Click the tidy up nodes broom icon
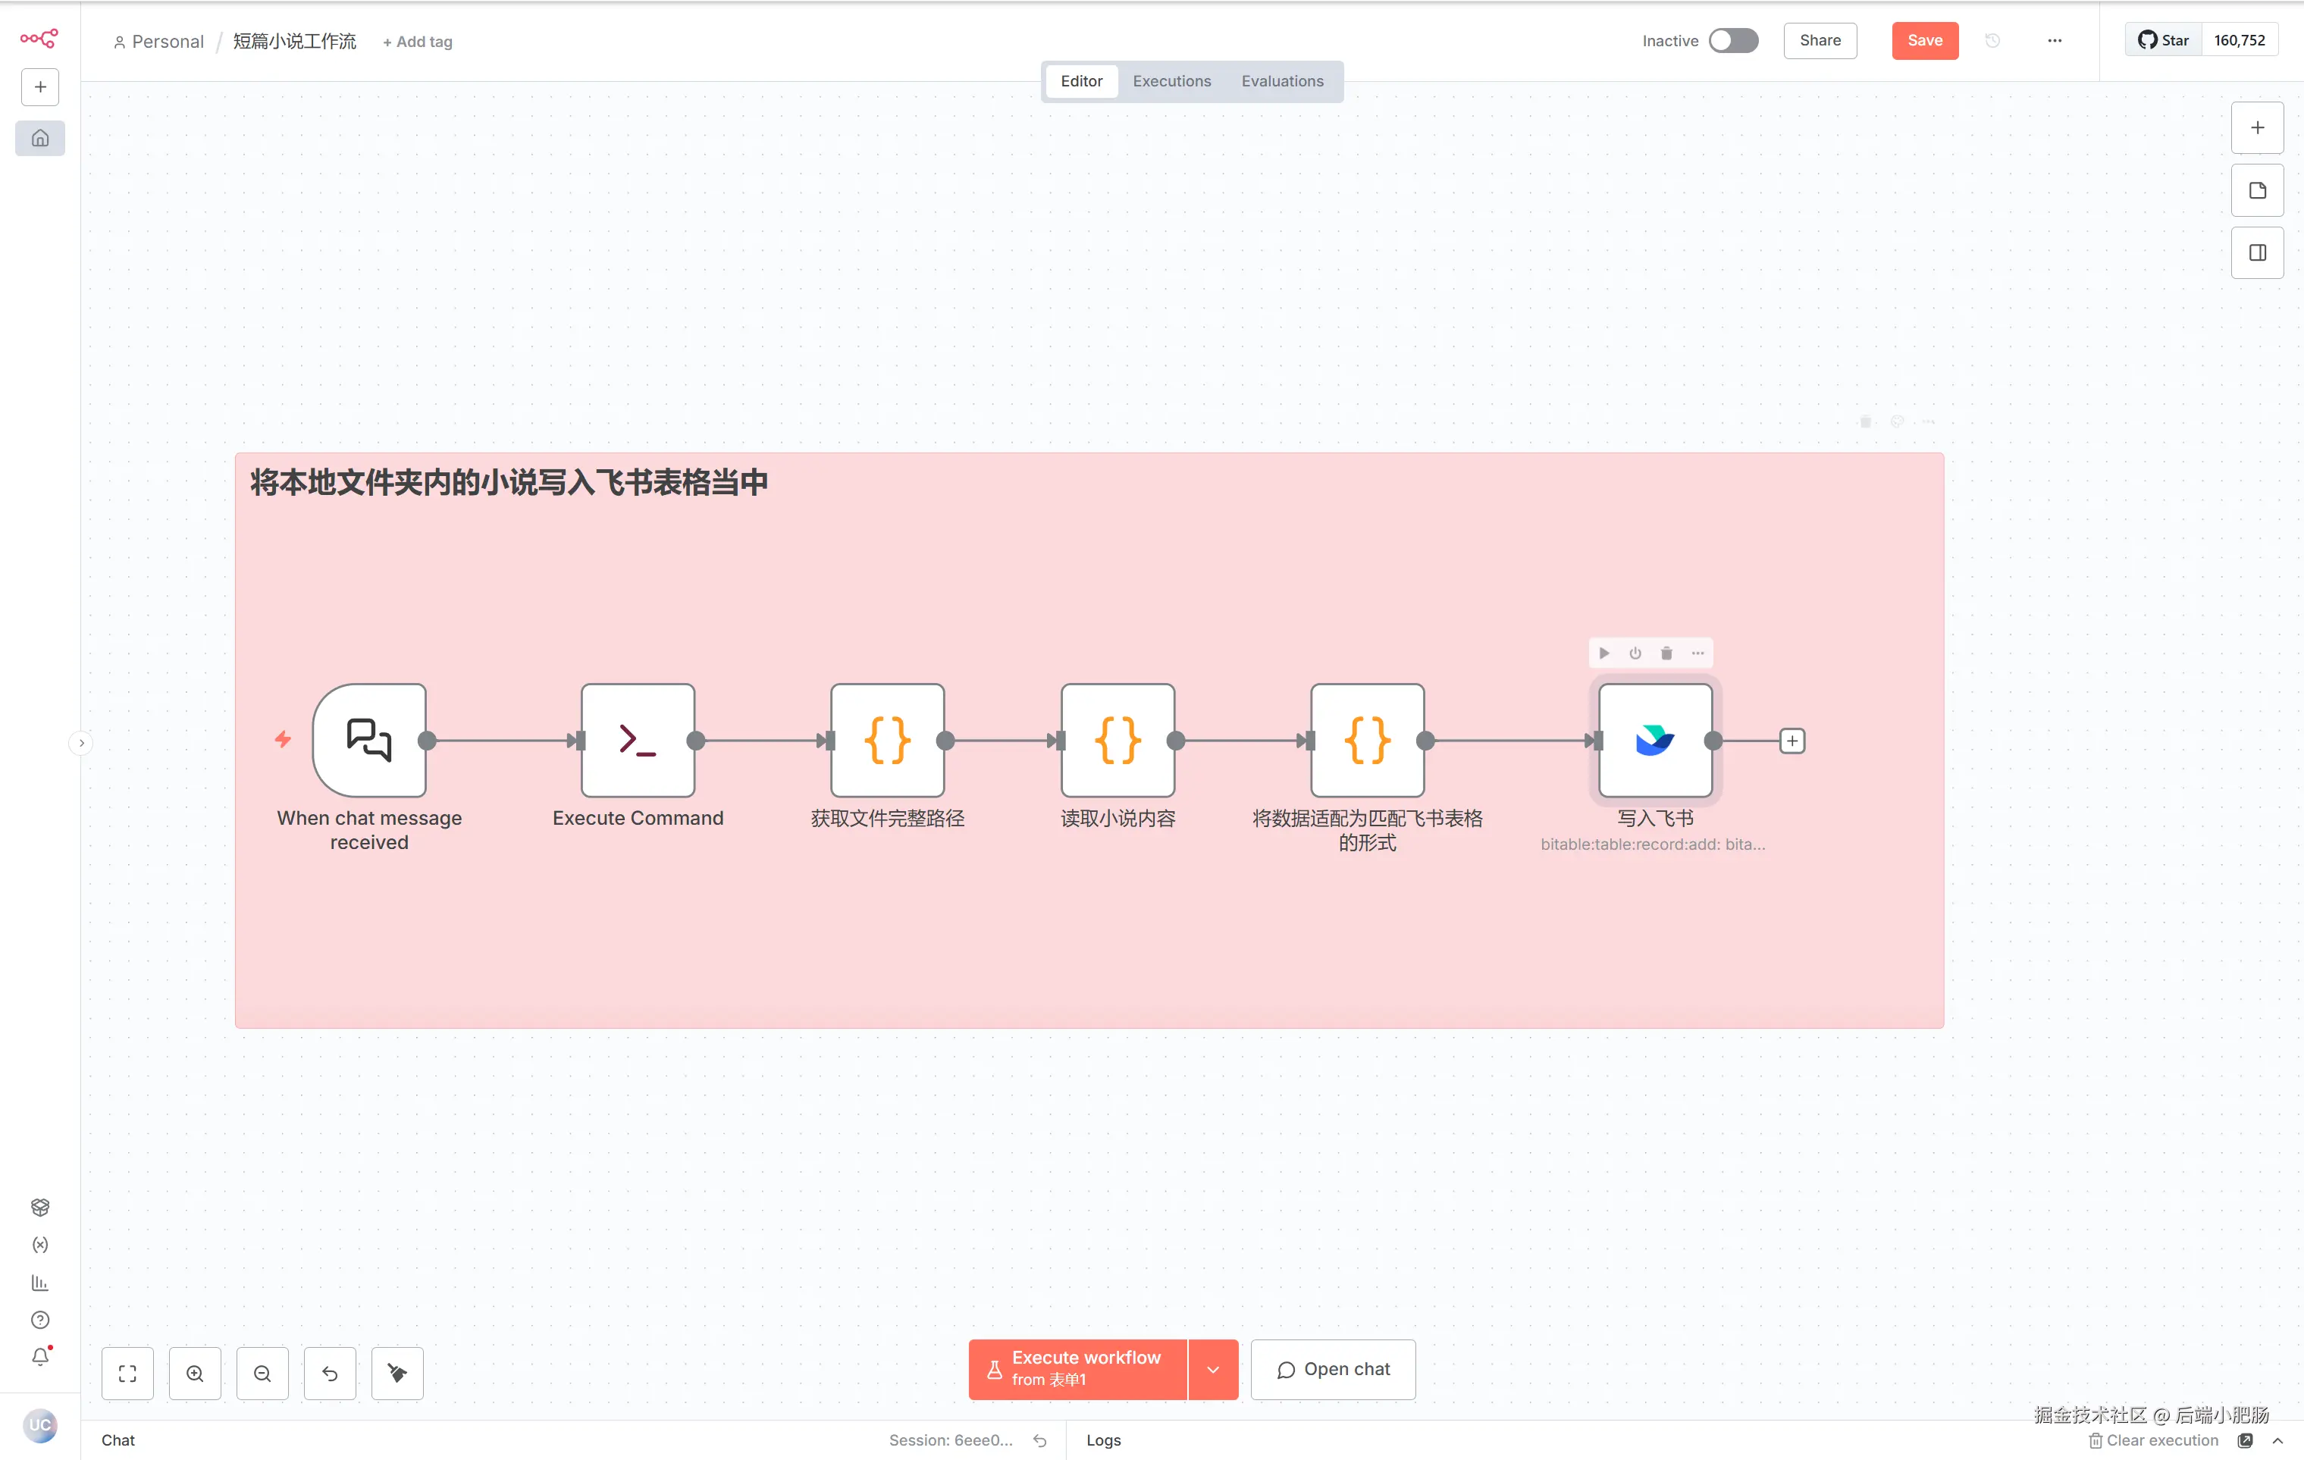The width and height of the screenshot is (2304, 1460). point(397,1373)
